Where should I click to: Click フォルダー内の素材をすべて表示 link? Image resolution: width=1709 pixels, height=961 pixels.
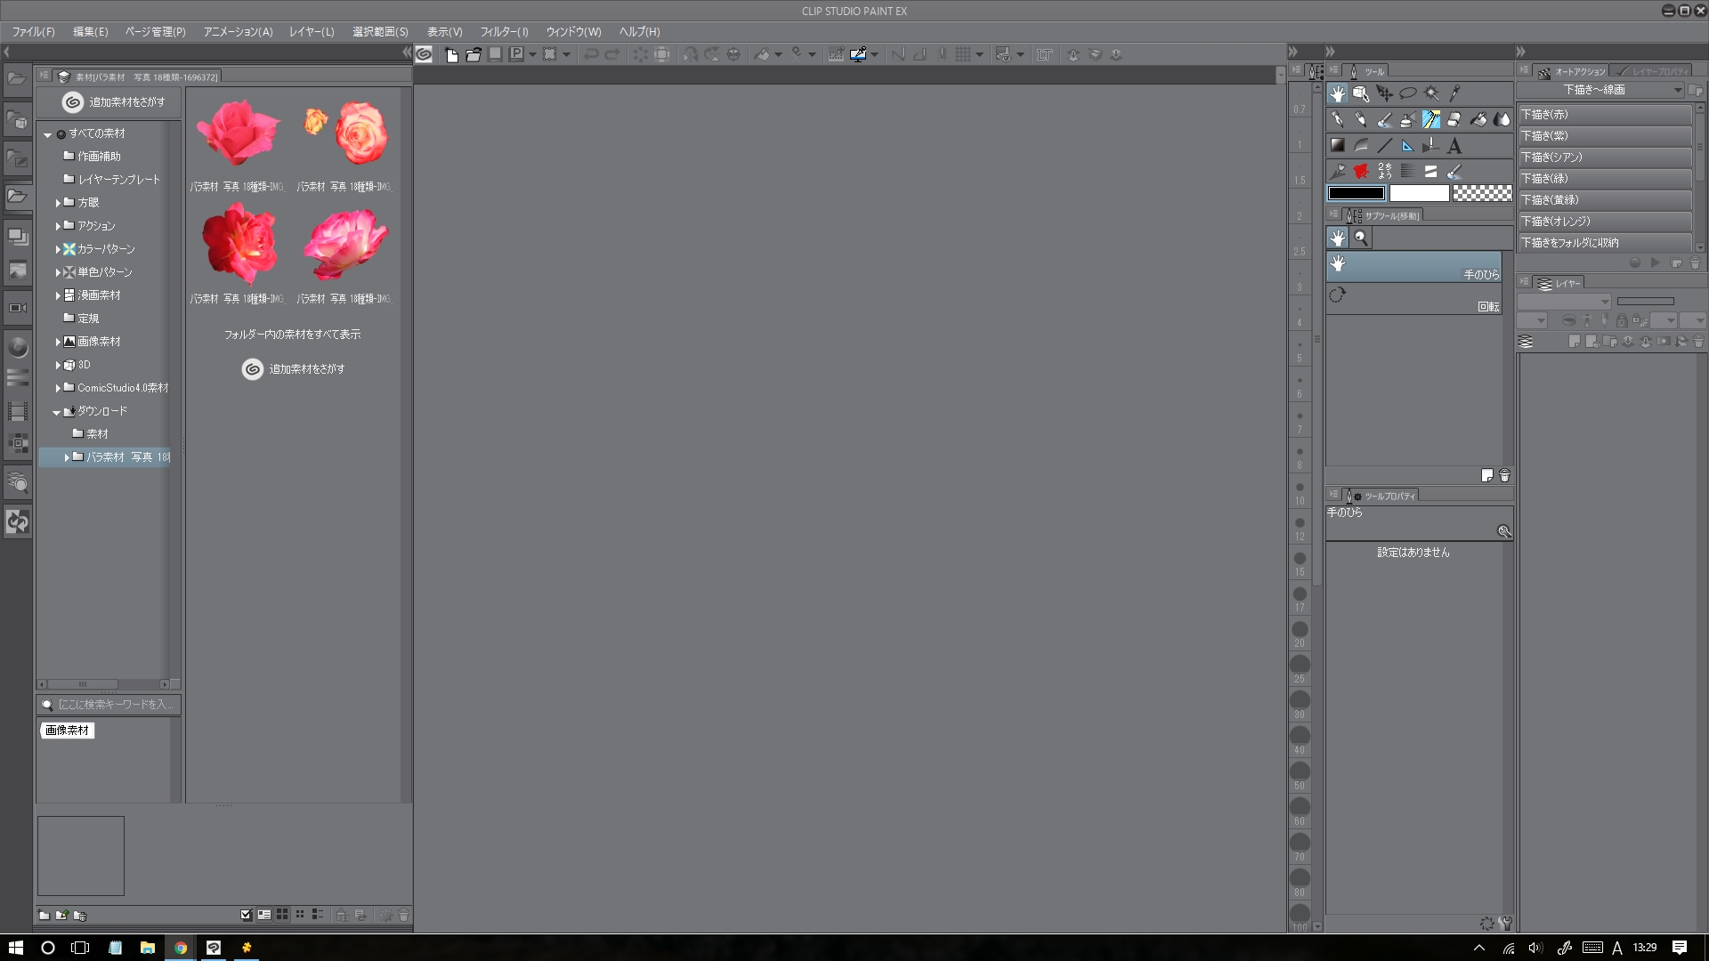(x=292, y=335)
